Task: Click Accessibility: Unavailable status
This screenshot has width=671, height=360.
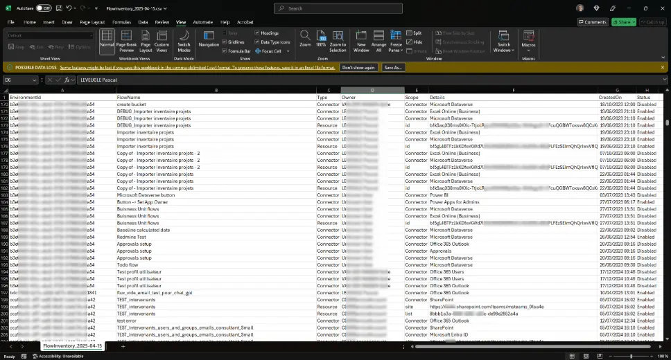Action: 58,356
